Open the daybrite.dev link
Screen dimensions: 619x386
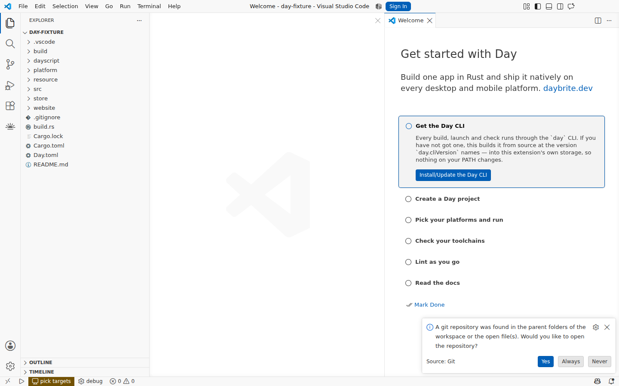click(x=568, y=88)
